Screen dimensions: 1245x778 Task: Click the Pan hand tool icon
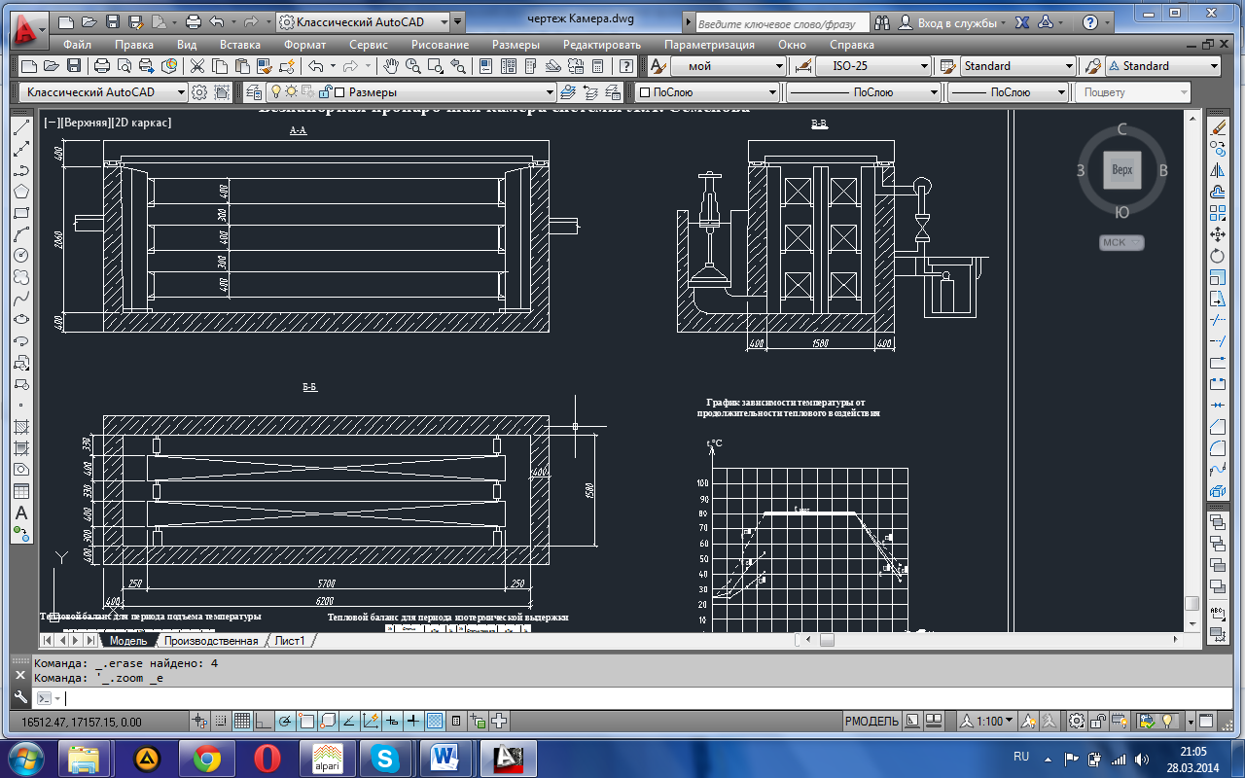click(x=391, y=66)
